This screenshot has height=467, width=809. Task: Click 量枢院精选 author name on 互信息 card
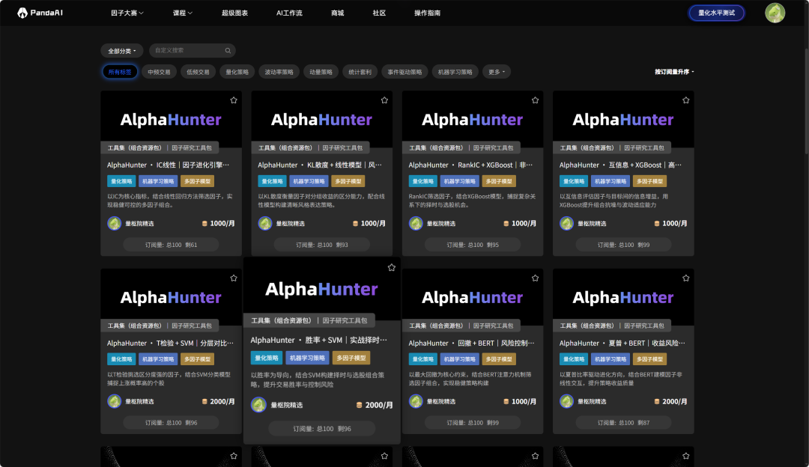click(592, 223)
